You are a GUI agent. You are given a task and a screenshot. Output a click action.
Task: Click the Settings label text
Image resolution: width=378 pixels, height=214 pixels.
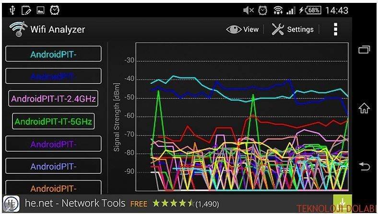pos(300,29)
